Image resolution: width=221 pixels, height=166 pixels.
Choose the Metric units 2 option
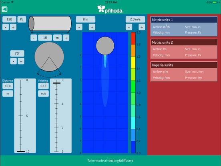(184, 49)
